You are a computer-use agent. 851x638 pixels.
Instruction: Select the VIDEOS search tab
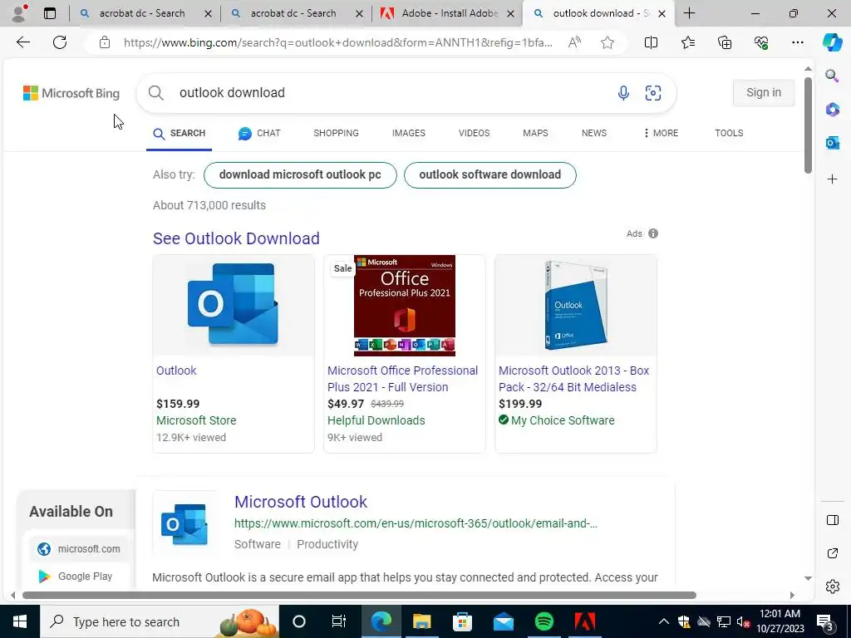[x=474, y=133]
